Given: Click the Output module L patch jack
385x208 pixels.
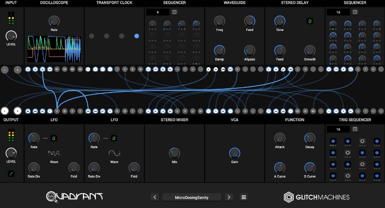Looking at the screenshot, I should click(x=5, y=111).
